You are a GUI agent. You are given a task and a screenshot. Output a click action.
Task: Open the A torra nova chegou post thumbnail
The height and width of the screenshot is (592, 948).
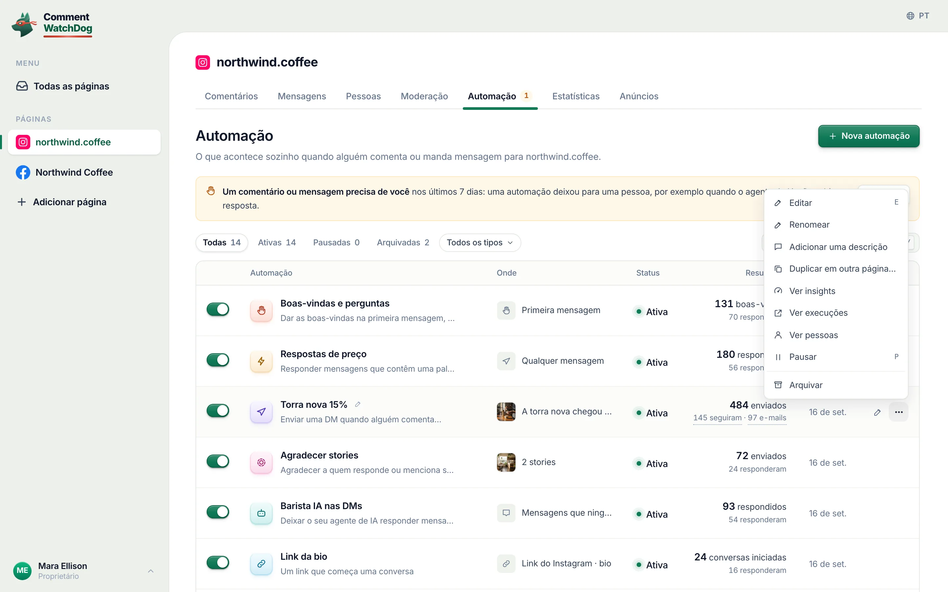coord(506,411)
